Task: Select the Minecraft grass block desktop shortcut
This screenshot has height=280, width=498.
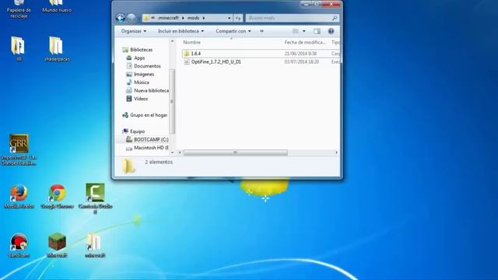Action: click(x=57, y=246)
